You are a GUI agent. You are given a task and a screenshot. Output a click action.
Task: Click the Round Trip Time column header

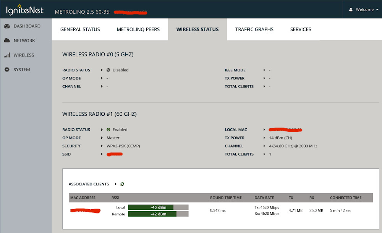pos(226,197)
